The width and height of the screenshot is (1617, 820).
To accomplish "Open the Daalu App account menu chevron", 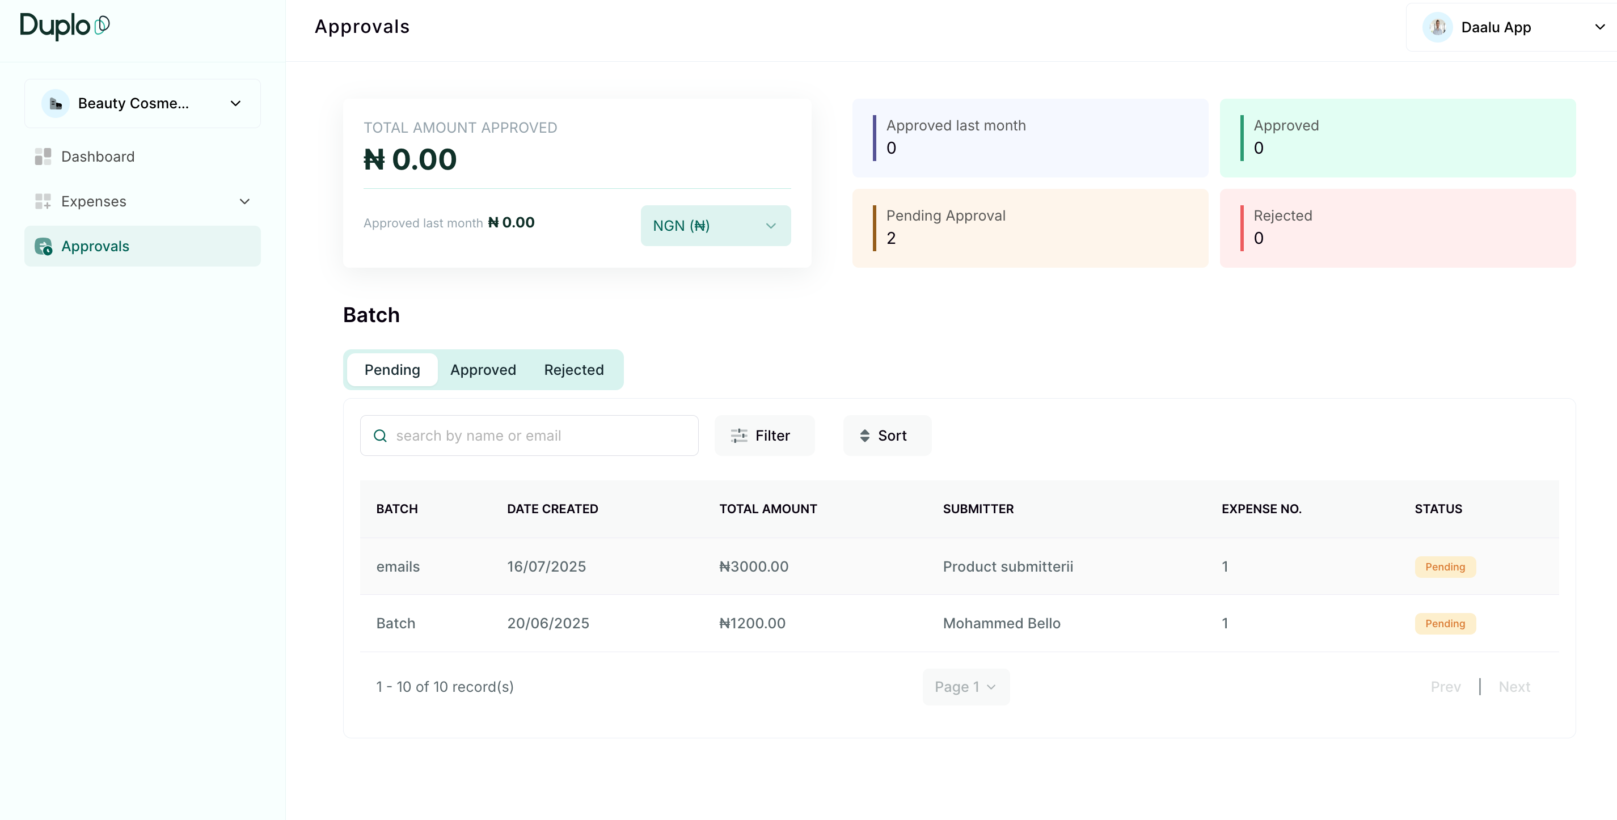I will (1599, 27).
